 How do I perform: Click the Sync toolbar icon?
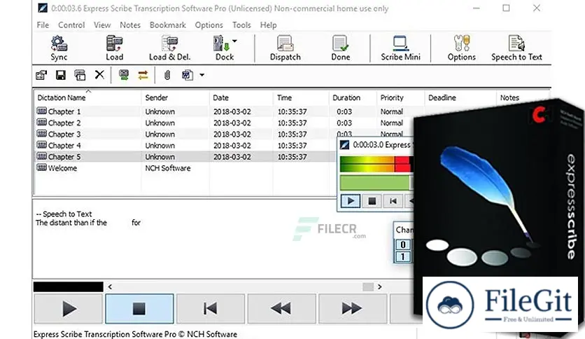59,48
